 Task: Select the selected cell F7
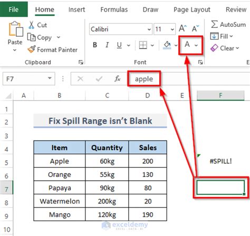click(220, 188)
